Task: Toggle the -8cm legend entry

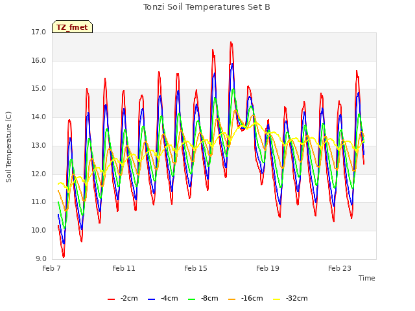Action: tap(203, 298)
